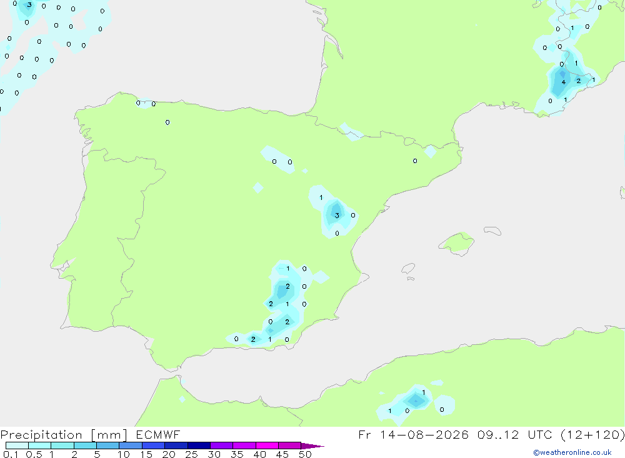Choose the 25–30 mm dark navy swatch

point(199,446)
